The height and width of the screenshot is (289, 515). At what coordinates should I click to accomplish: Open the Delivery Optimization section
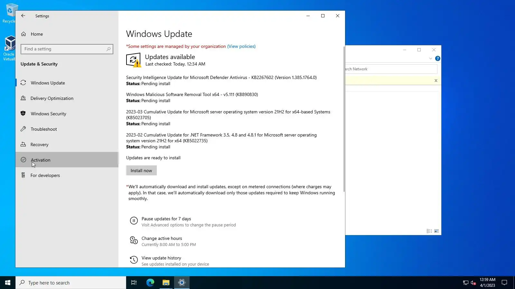[x=67, y=98]
